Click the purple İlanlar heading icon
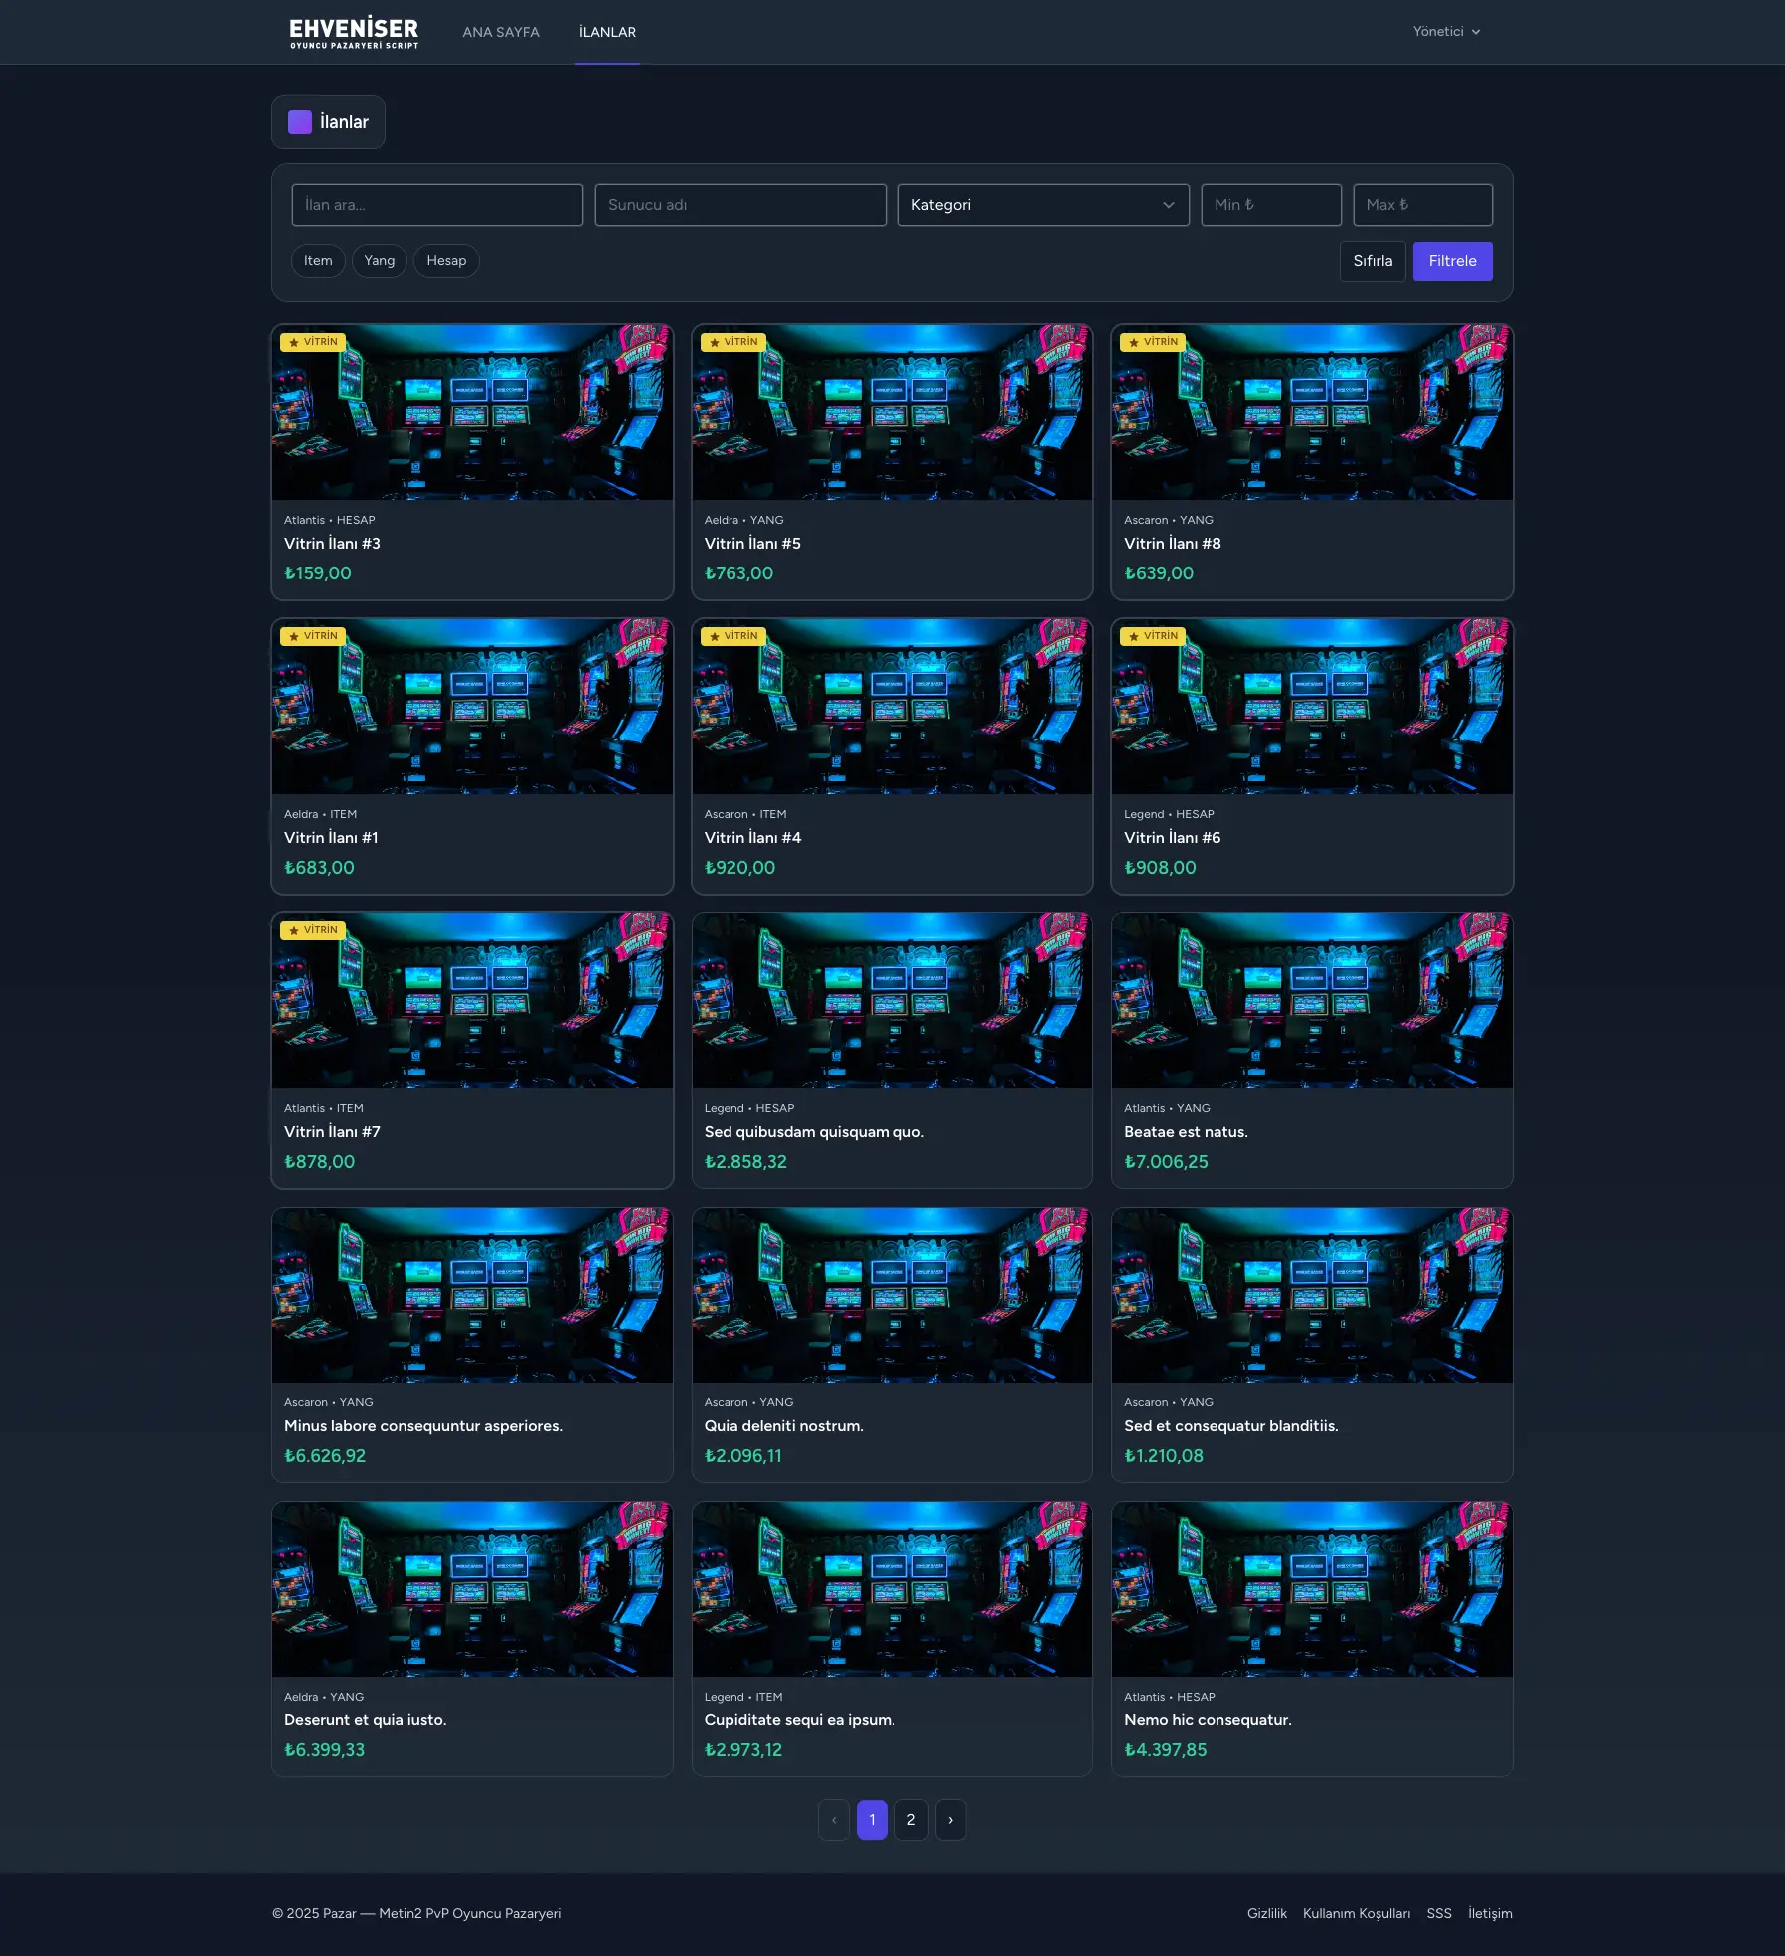 coord(300,122)
